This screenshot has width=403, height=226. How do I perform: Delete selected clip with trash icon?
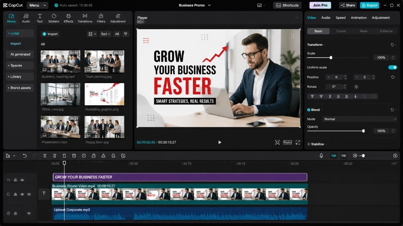[64, 156]
